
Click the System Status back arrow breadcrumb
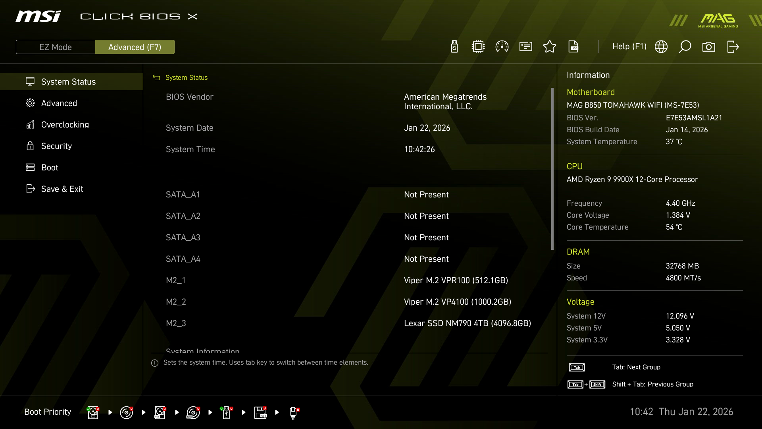[156, 78]
